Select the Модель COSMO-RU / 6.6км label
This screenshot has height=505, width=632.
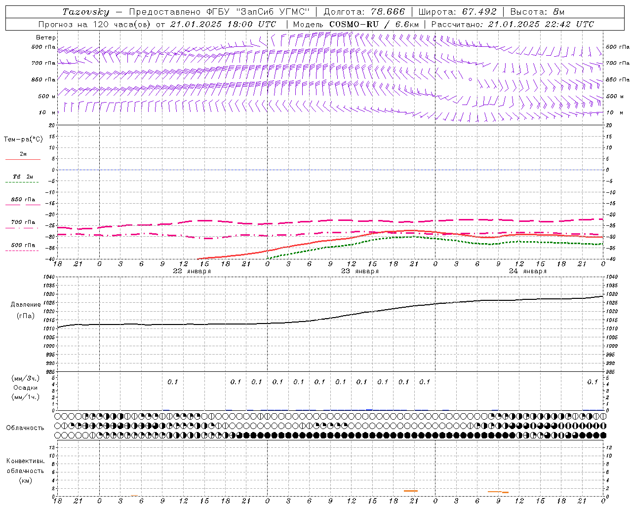click(x=355, y=24)
